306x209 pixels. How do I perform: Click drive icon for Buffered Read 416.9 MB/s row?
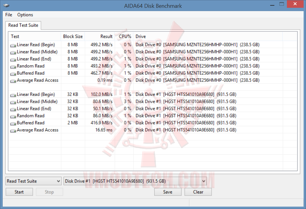coord(13,123)
